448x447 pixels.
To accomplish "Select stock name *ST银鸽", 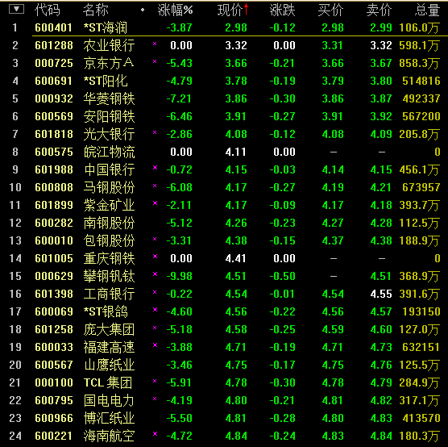I will [x=106, y=311].
